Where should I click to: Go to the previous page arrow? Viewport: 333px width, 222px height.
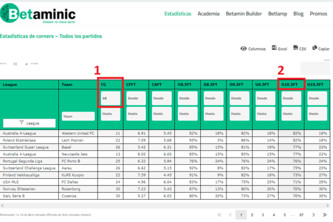(x=230, y=215)
